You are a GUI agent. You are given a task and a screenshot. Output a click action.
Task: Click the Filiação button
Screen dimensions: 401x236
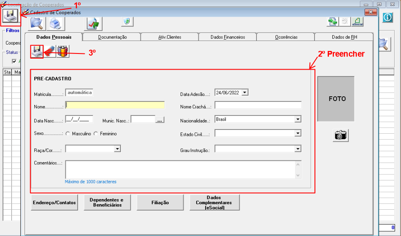click(160, 202)
